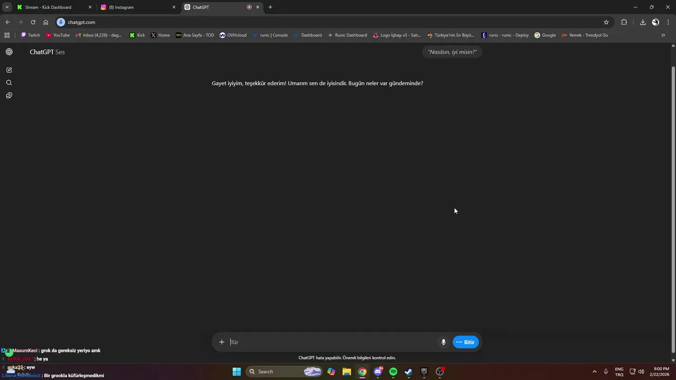The image size is (676, 380).
Task: Open Epic Games launcher from taskbar
Action: point(424,372)
